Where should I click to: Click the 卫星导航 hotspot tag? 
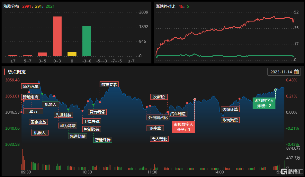pyautogui.click(x=92, y=121)
